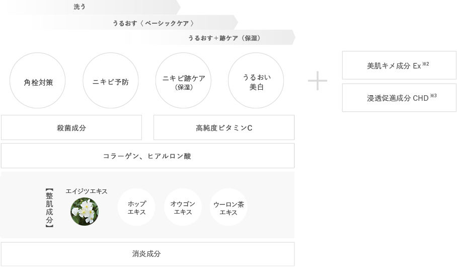Click the white flower エイジツエキス image
The width and height of the screenshot is (457, 267).
pyautogui.click(x=85, y=212)
